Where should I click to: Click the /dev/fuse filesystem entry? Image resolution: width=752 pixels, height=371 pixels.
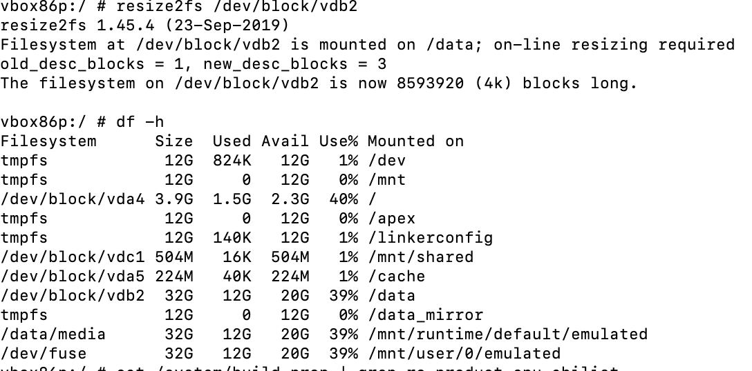click(x=44, y=354)
